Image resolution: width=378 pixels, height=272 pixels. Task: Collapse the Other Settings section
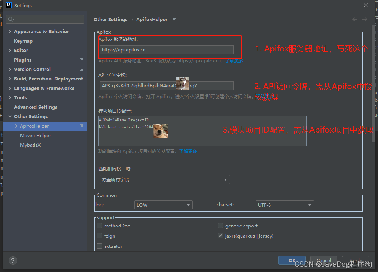(x=10, y=116)
